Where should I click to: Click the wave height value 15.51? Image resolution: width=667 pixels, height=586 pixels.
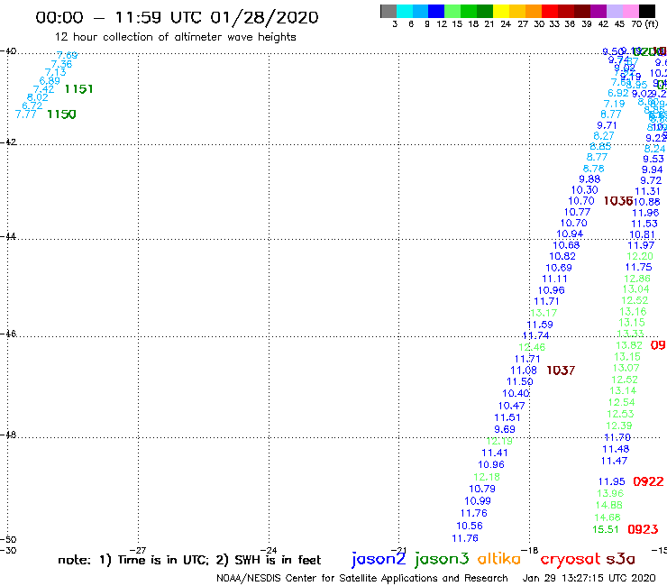(606, 529)
